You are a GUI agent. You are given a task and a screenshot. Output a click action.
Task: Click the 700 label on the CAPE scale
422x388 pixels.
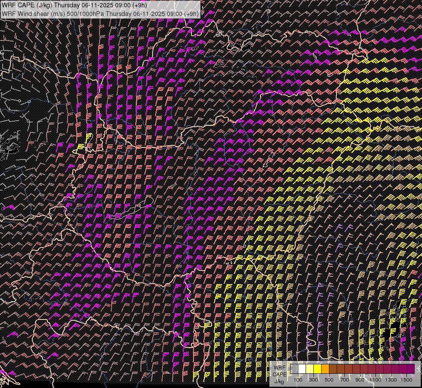pyautogui.click(x=344, y=379)
